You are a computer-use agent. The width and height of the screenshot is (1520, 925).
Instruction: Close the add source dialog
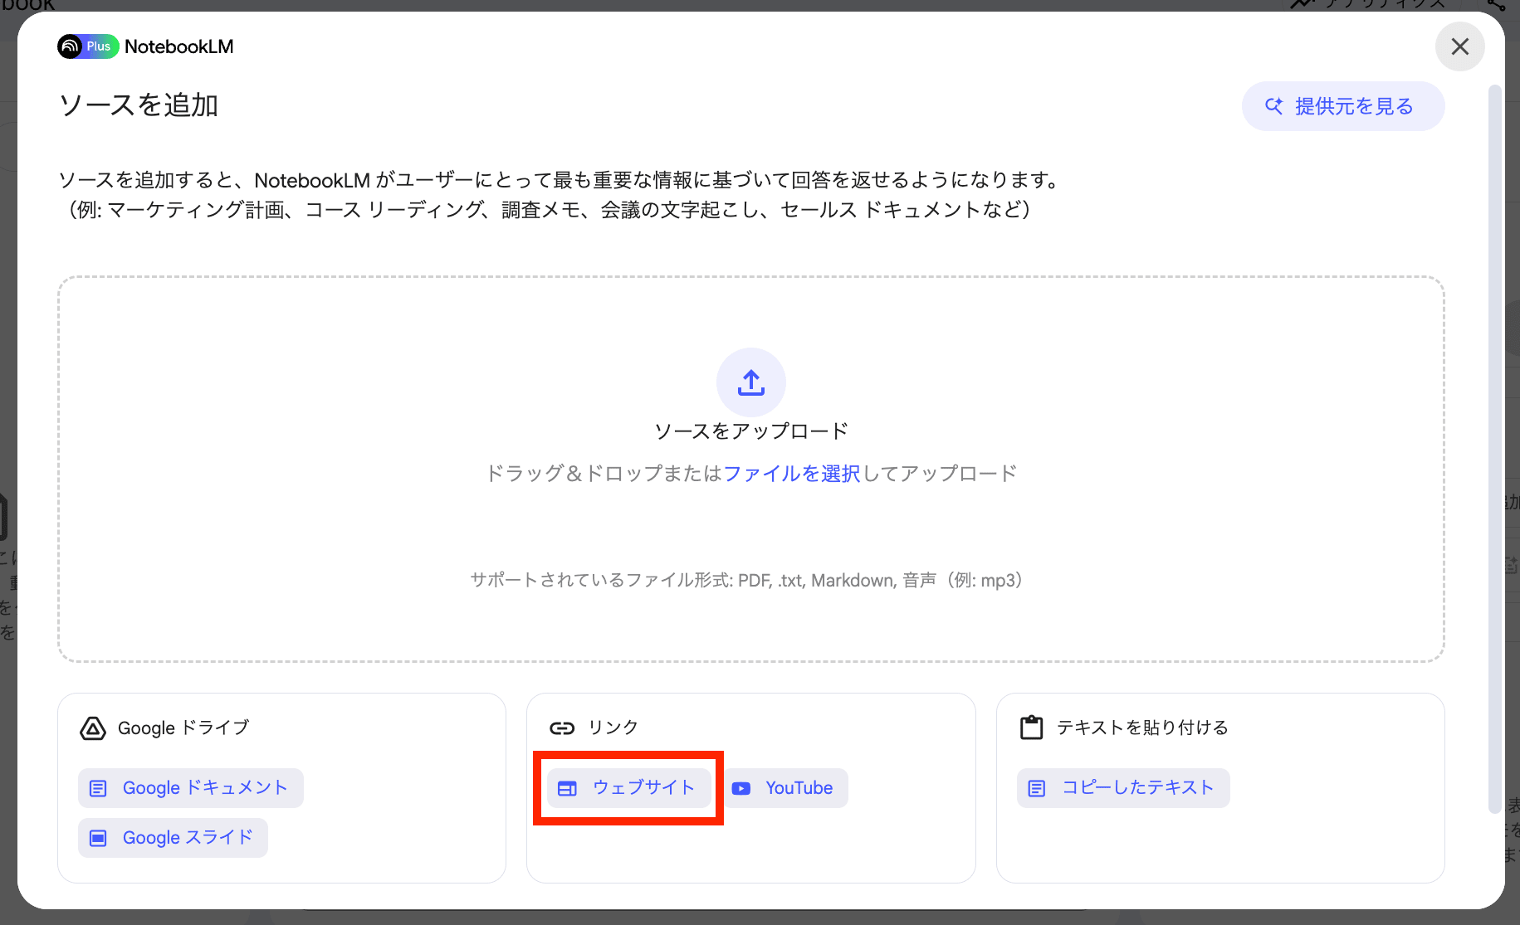[1459, 46]
